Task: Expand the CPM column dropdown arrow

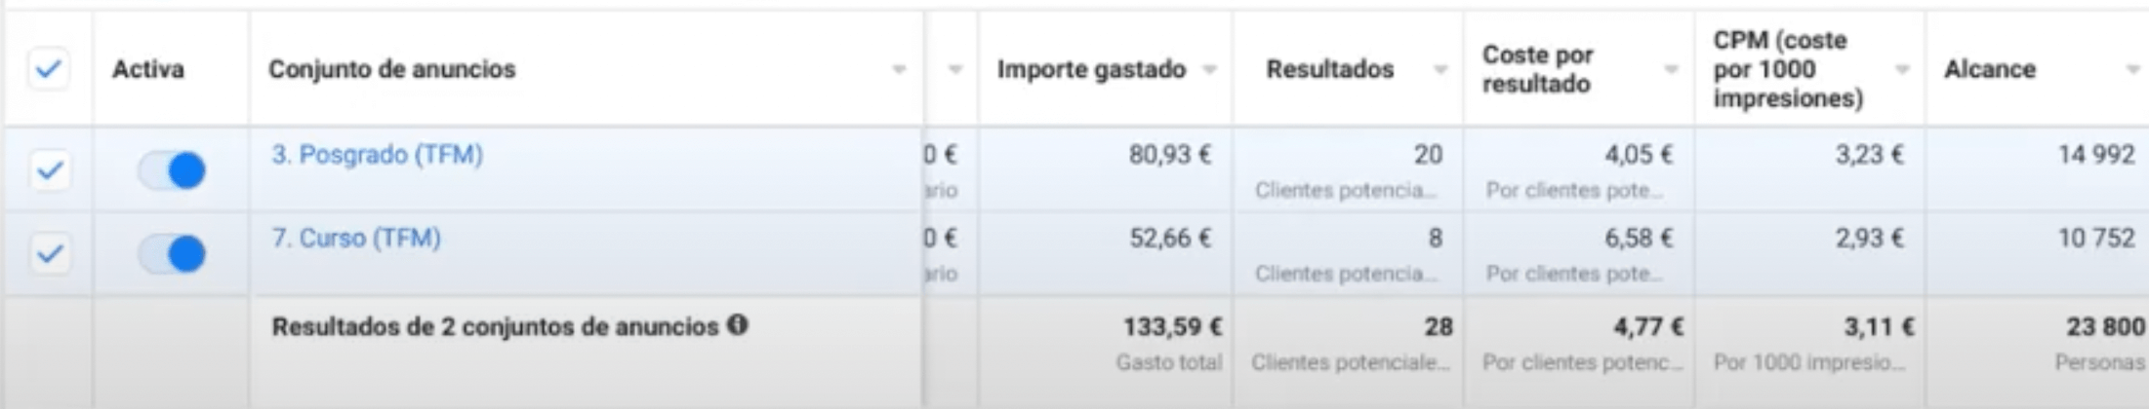Action: click(1902, 69)
